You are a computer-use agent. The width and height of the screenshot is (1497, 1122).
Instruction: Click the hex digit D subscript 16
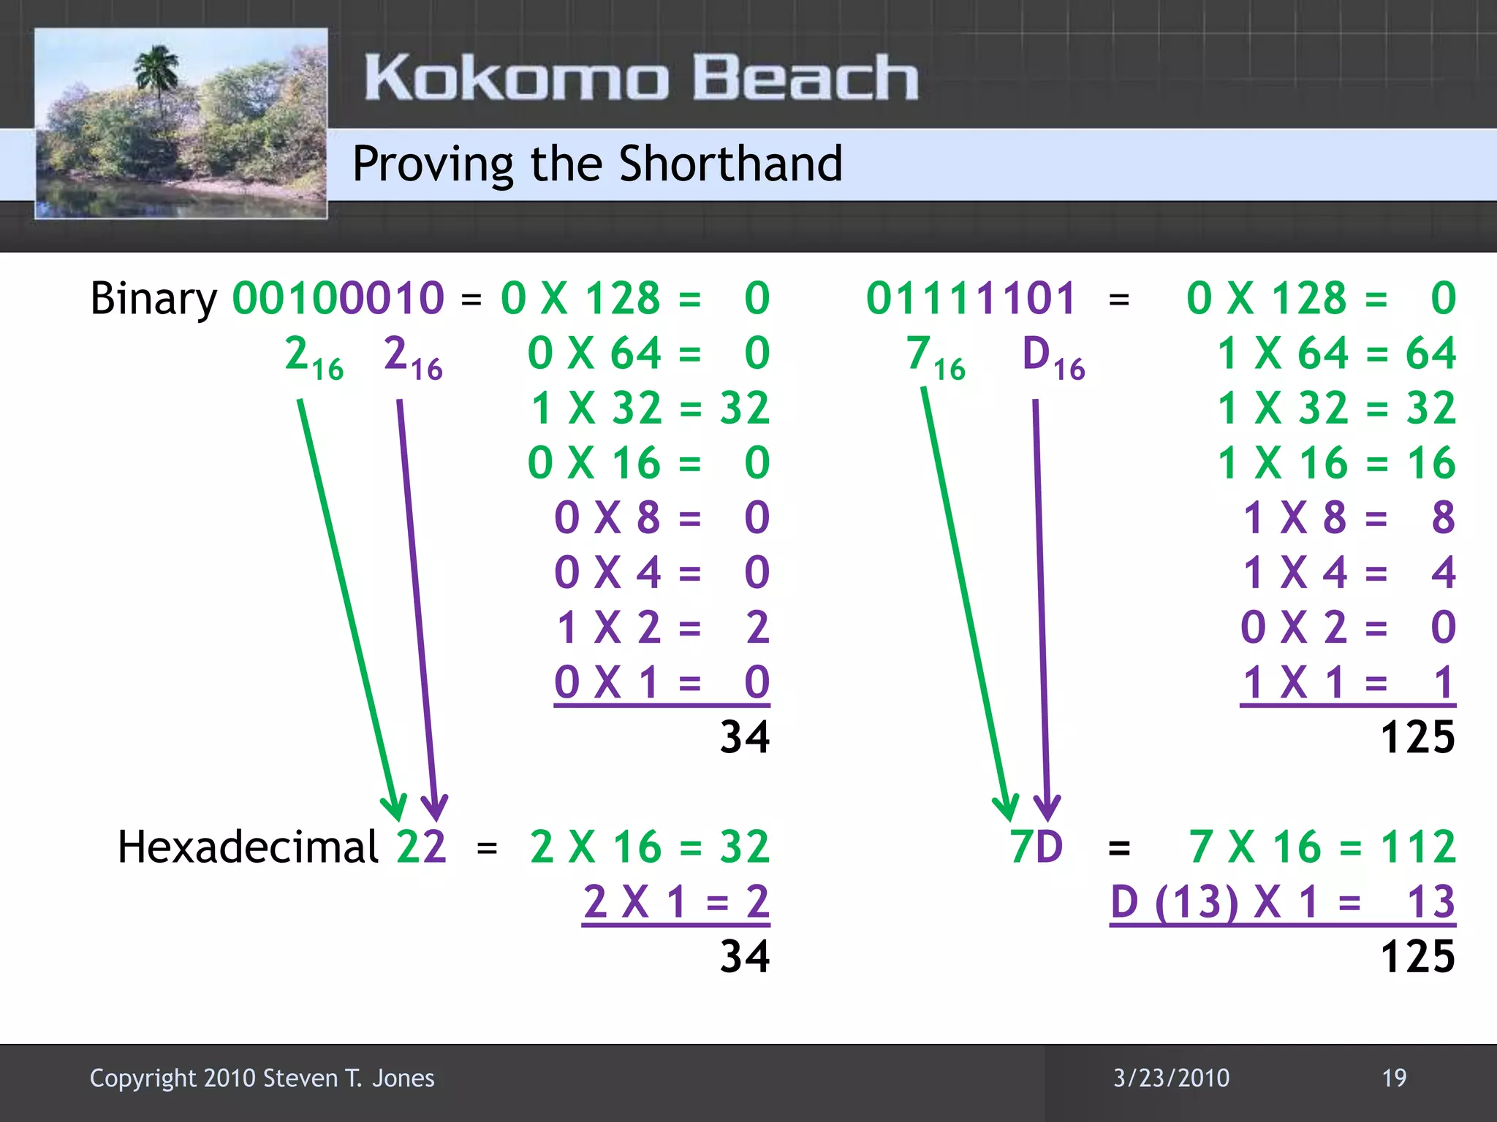click(1053, 358)
